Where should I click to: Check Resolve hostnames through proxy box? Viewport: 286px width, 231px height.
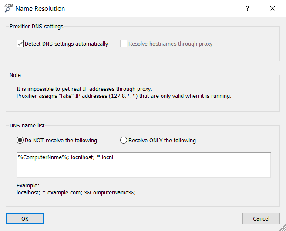point(124,44)
